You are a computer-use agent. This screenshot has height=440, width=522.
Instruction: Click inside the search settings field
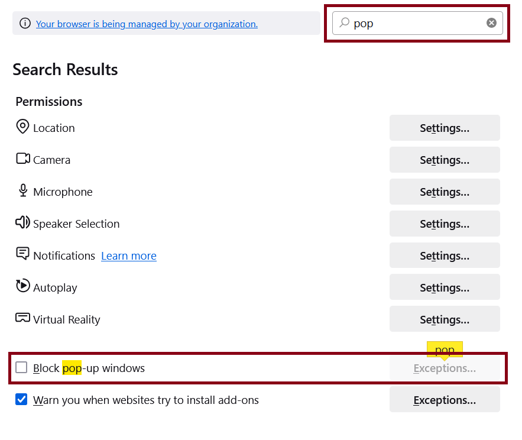pyautogui.click(x=414, y=22)
